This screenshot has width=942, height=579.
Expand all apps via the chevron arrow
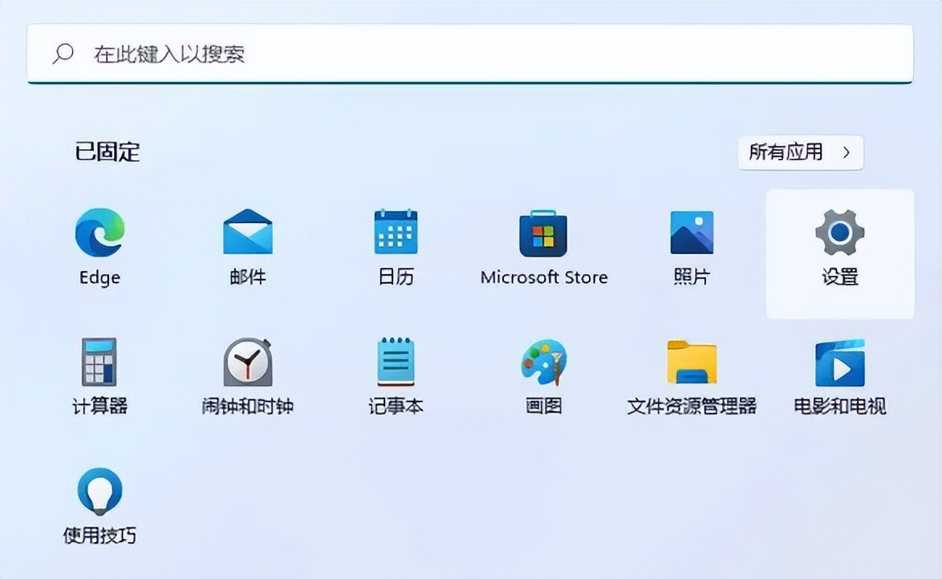click(847, 152)
